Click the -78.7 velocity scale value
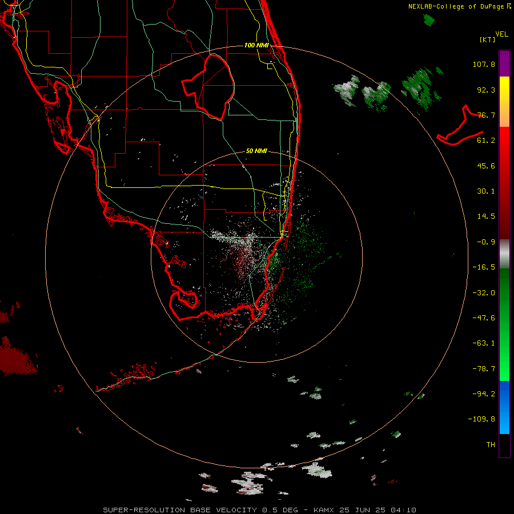This screenshot has width=514, height=514. [484, 369]
